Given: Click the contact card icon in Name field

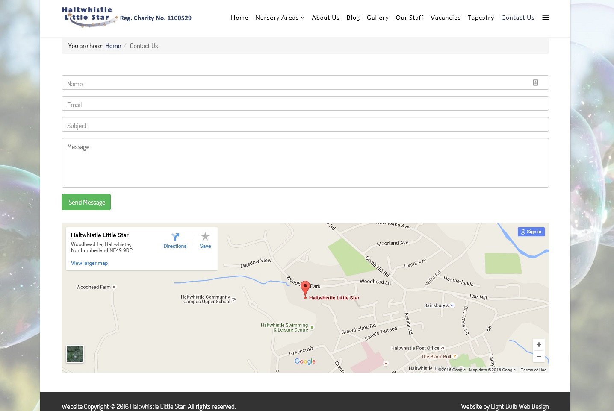Looking at the screenshot, I should click(x=535, y=83).
